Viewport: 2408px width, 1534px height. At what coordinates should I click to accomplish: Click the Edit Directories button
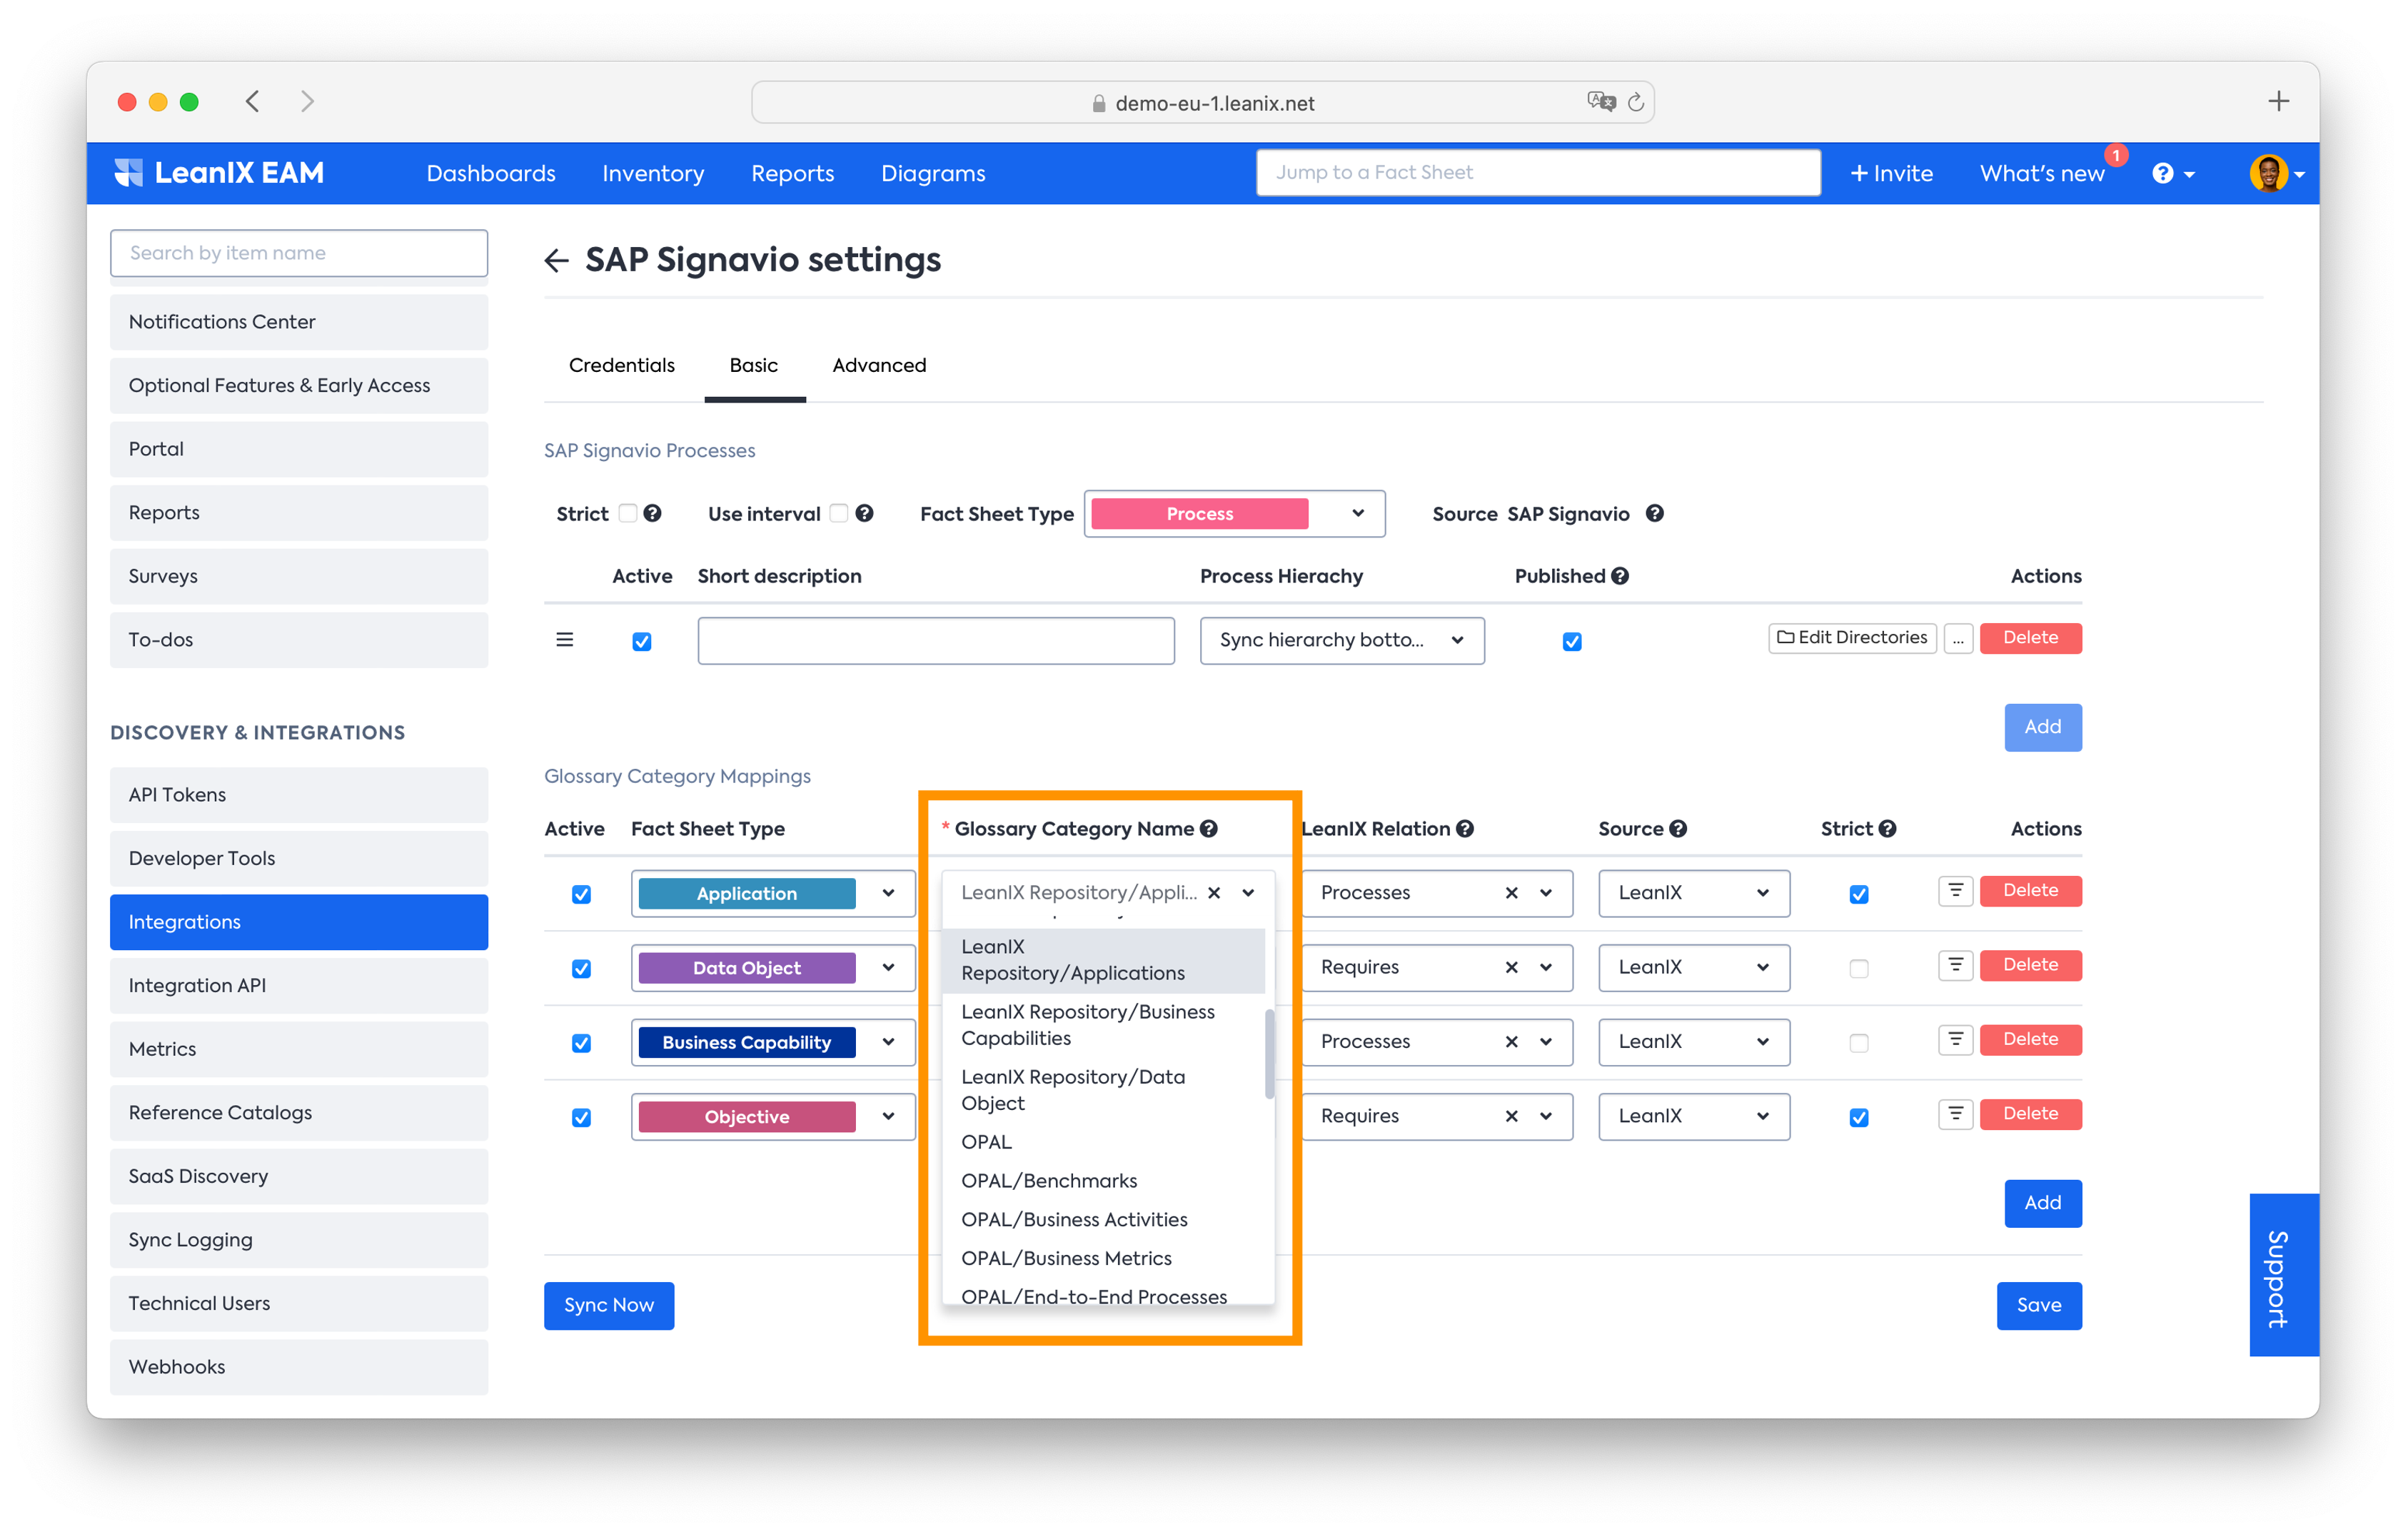(1852, 638)
